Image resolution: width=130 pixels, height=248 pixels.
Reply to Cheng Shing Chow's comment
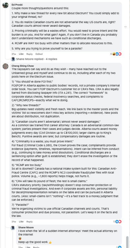[x=29, y=222]
